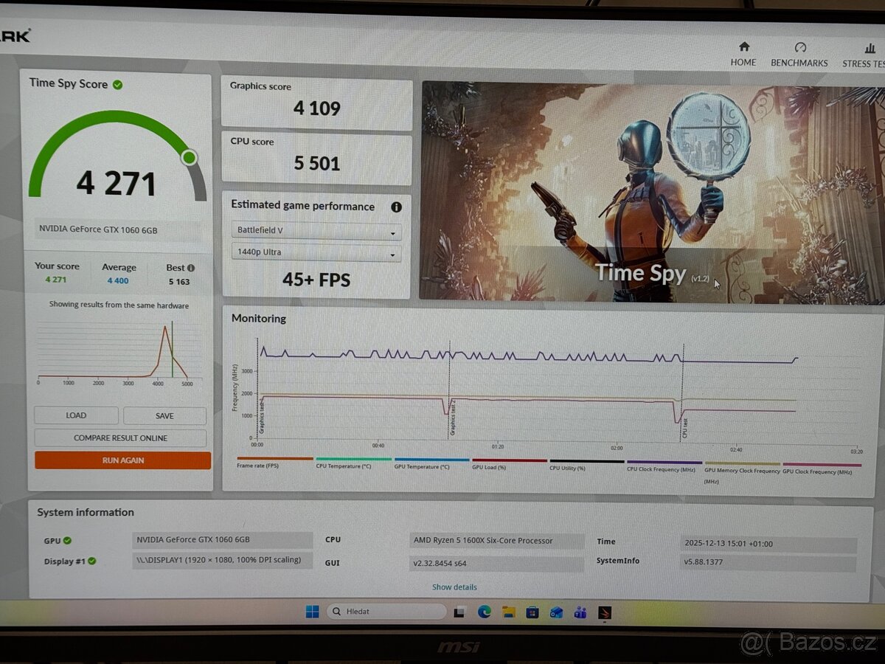Click the info icon next to Best score
Image resolution: width=885 pixels, height=664 pixels.
pos(190,266)
